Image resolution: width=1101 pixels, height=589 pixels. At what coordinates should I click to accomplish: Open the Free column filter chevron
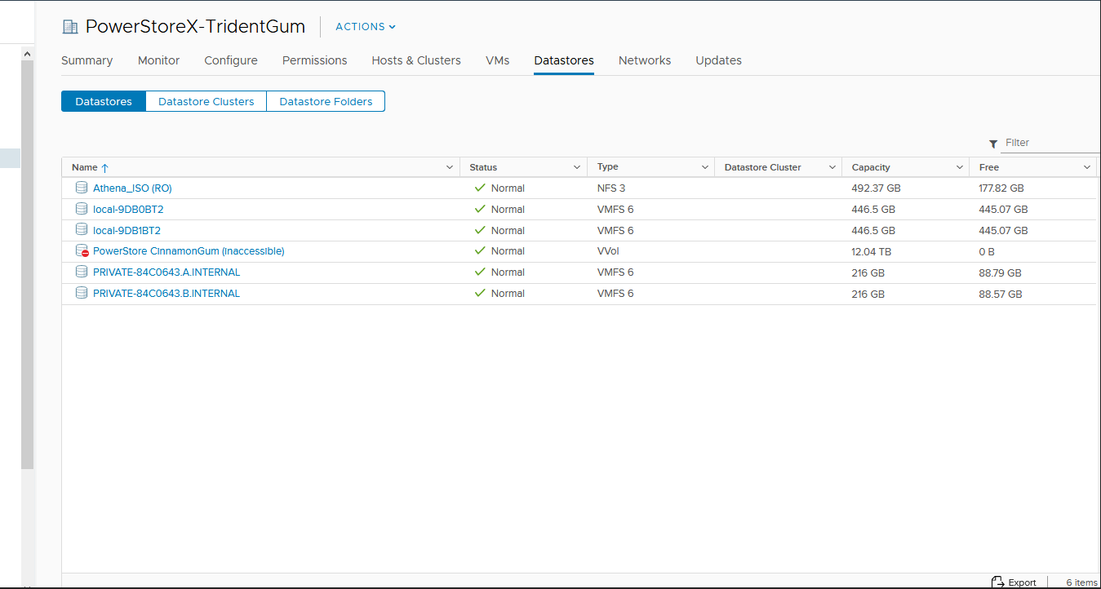coord(1087,167)
